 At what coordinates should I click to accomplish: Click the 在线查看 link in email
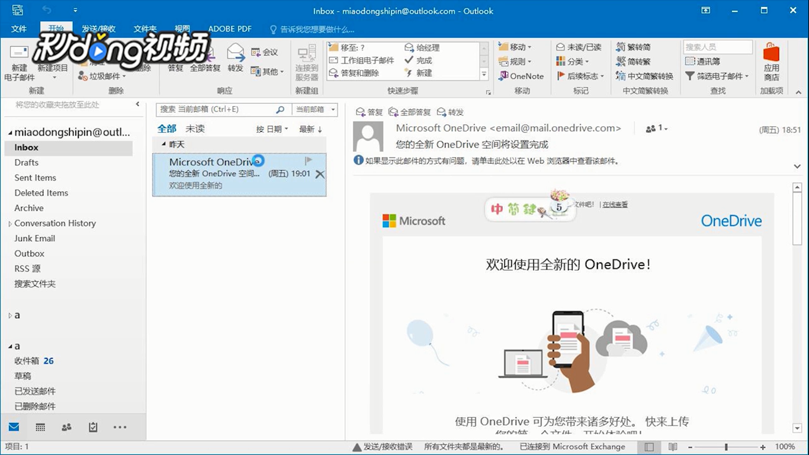pyautogui.click(x=615, y=204)
